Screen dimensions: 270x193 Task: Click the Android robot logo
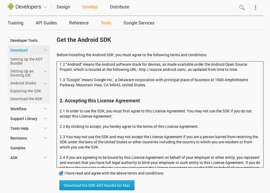pos(11,7)
